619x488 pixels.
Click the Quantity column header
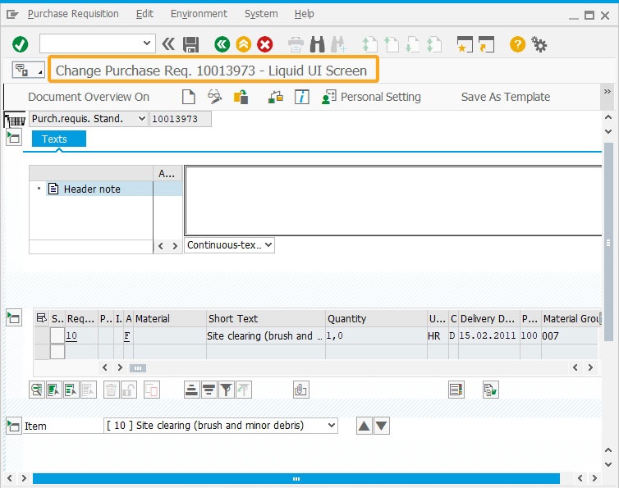tap(376, 318)
